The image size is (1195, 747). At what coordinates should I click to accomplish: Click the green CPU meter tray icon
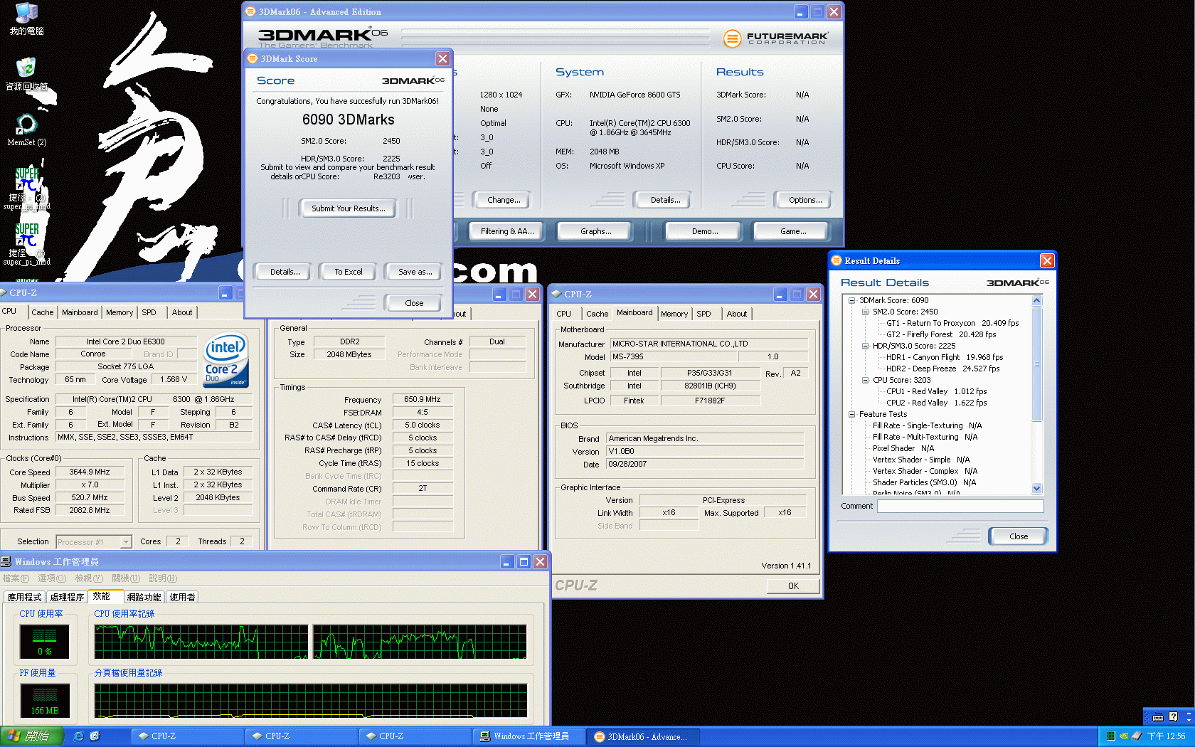coord(1110,736)
